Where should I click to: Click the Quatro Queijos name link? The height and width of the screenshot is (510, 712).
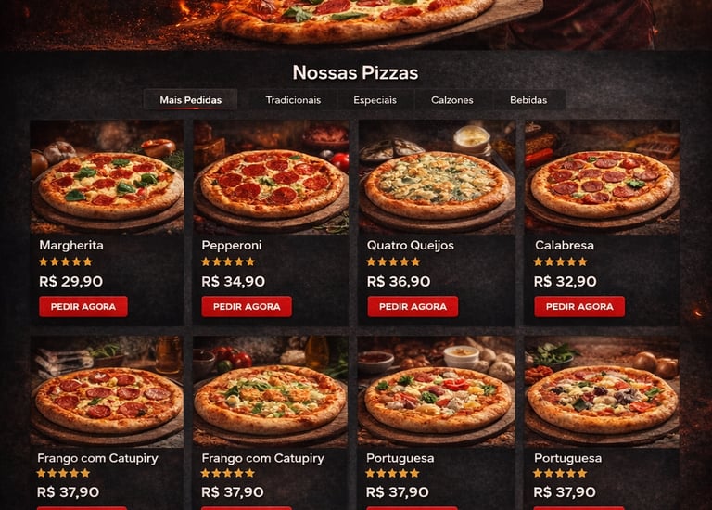point(411,245)
